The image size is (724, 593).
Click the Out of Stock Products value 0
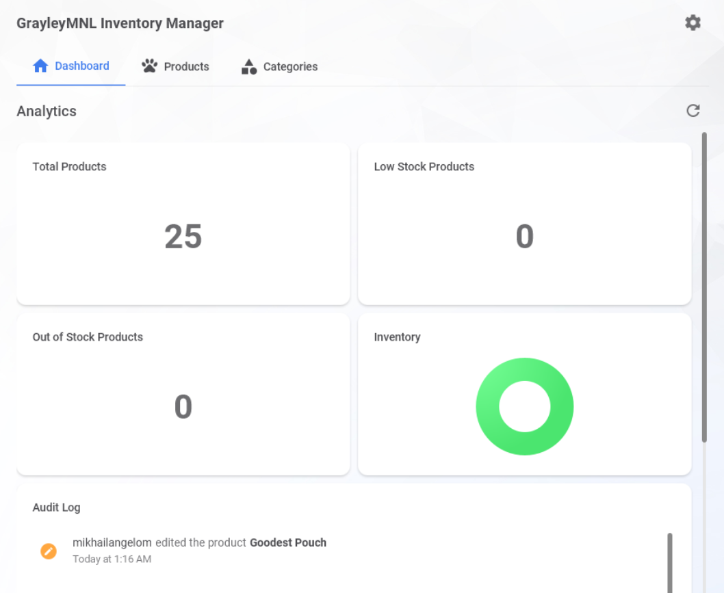(183, 407)
